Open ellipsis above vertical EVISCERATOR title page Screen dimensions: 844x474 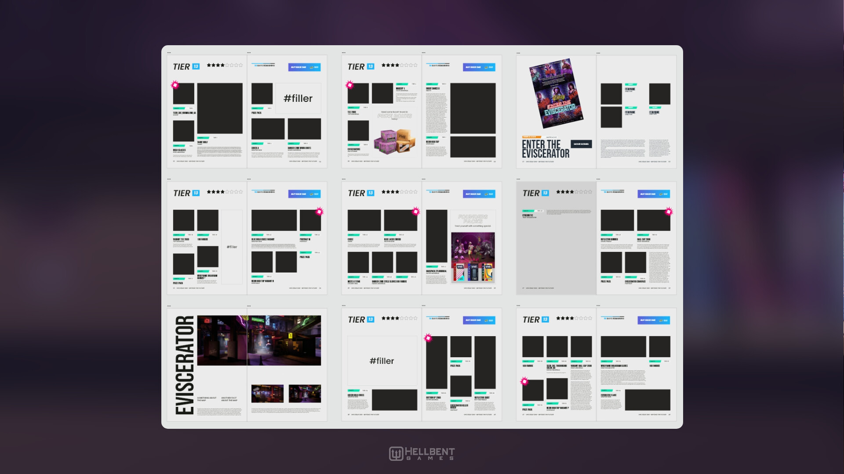(169, 306)
